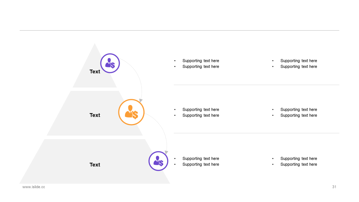The width and height of the screenshot is (359, 202).
Task: Select the purple money-person icon on bottom tier
Action: tap(158, 161)
